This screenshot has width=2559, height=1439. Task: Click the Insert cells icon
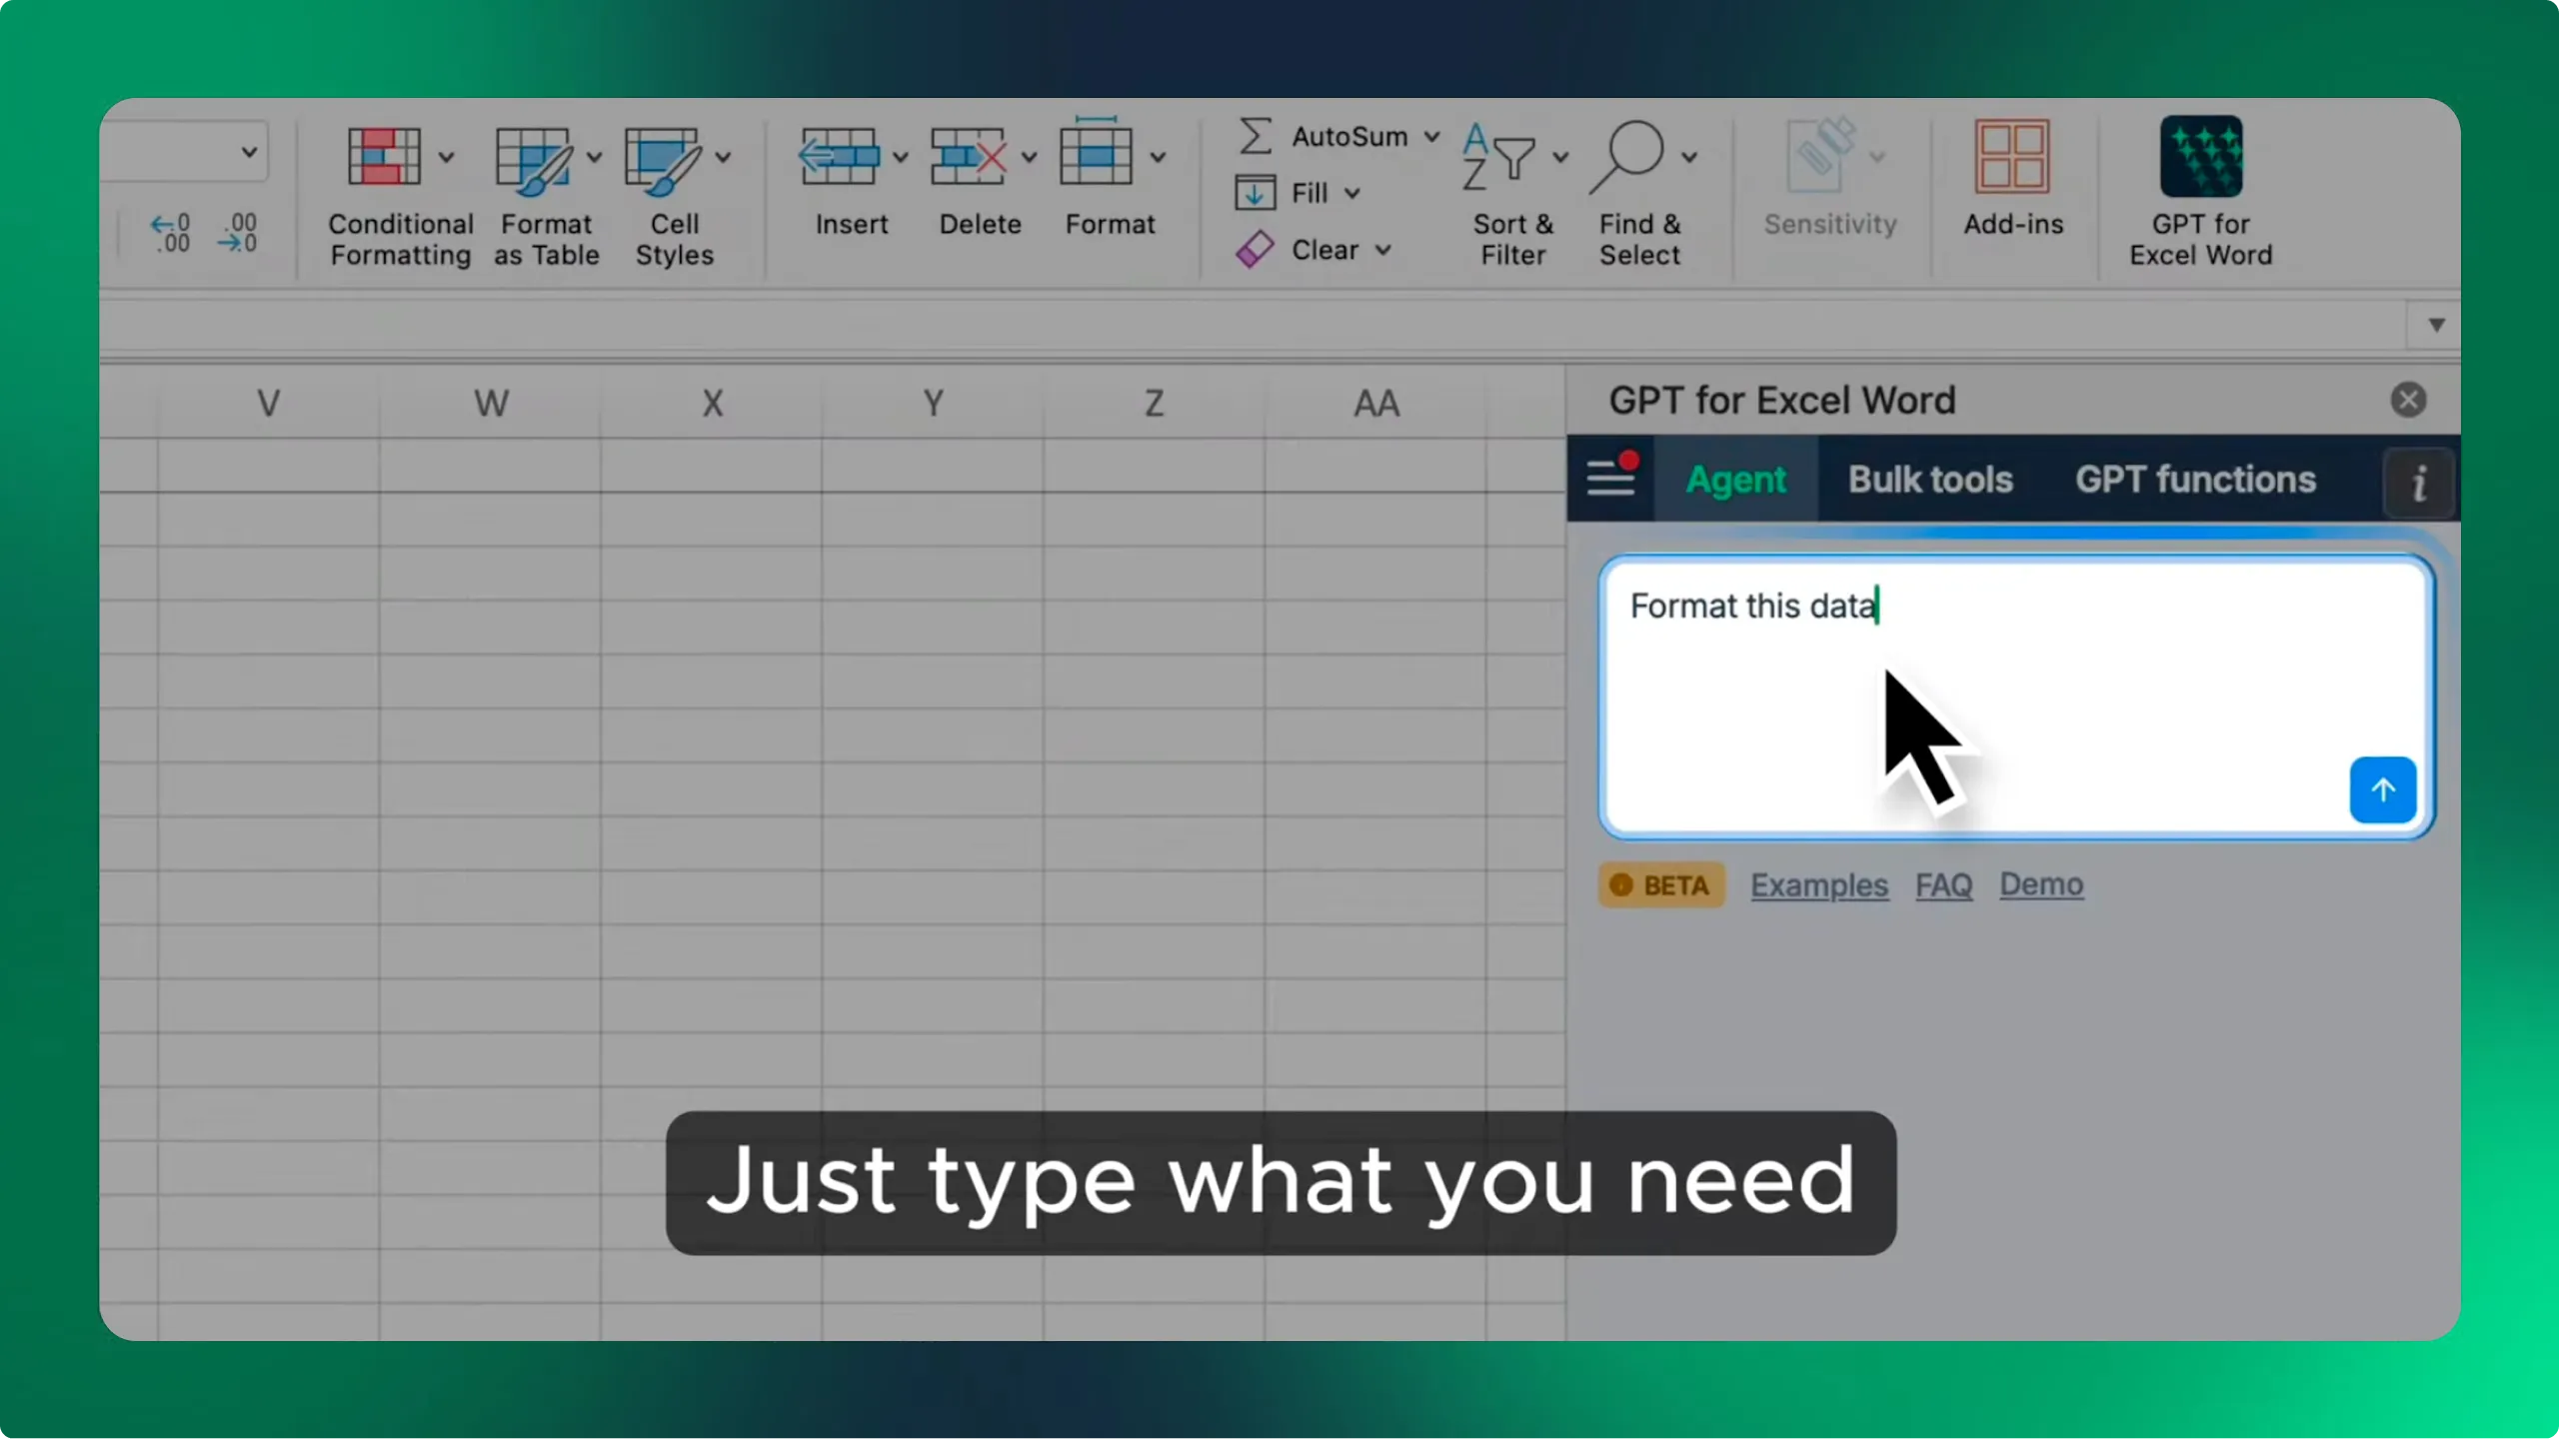(839, 157)
